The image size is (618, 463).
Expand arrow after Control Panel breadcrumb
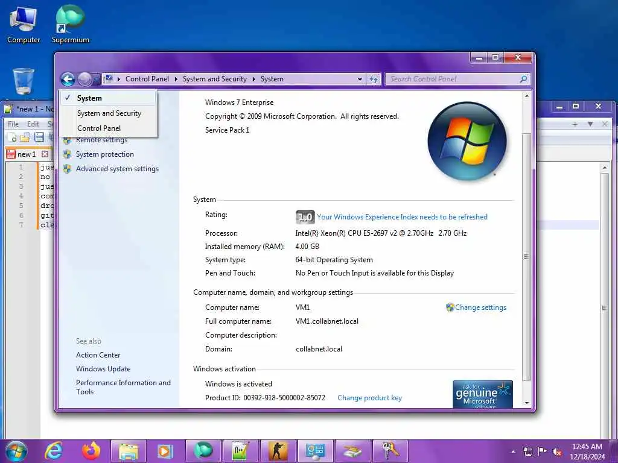point(176,79)
